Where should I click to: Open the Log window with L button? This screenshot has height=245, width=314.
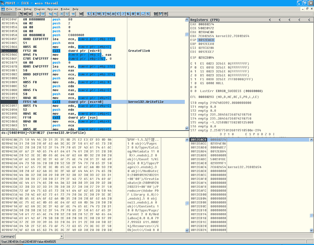(x=89, y=14)
